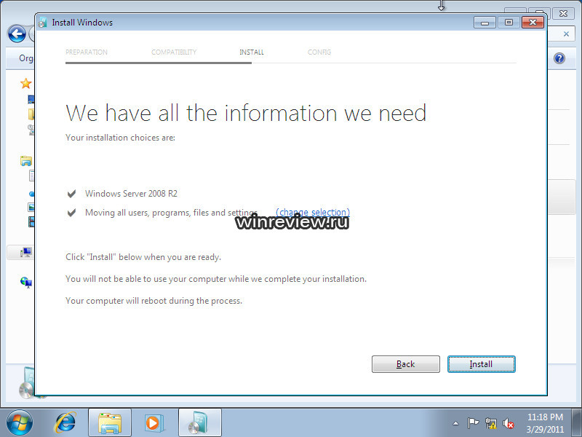This screenshot has width=582, height=437.
Task: Open the clock showing 11:18 PM
Action: tap(545, 422)
